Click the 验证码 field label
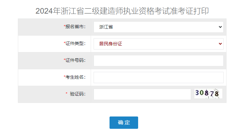247x133 pixels. coord(77,94)
